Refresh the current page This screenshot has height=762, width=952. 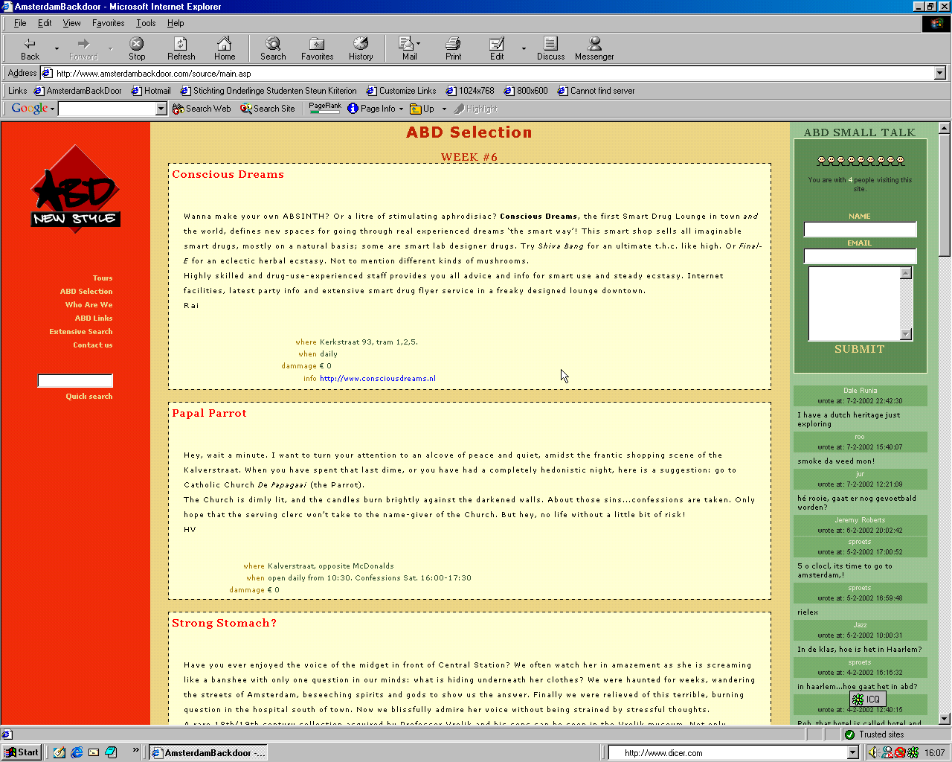point(181,48)
